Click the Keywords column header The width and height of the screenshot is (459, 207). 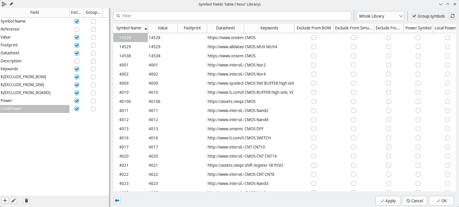(x=269, y=28)
